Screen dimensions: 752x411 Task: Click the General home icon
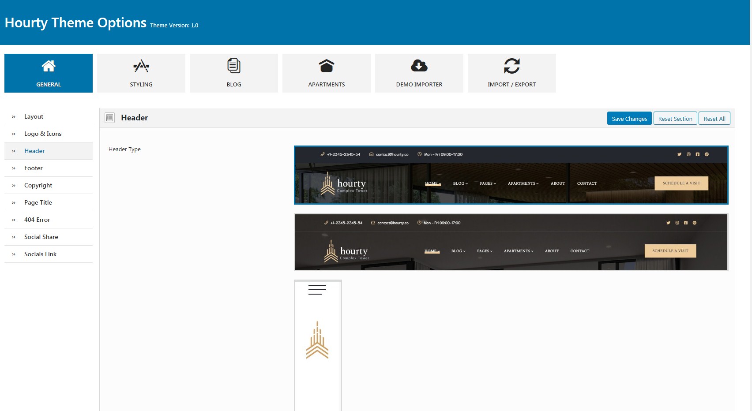[49, 66]
